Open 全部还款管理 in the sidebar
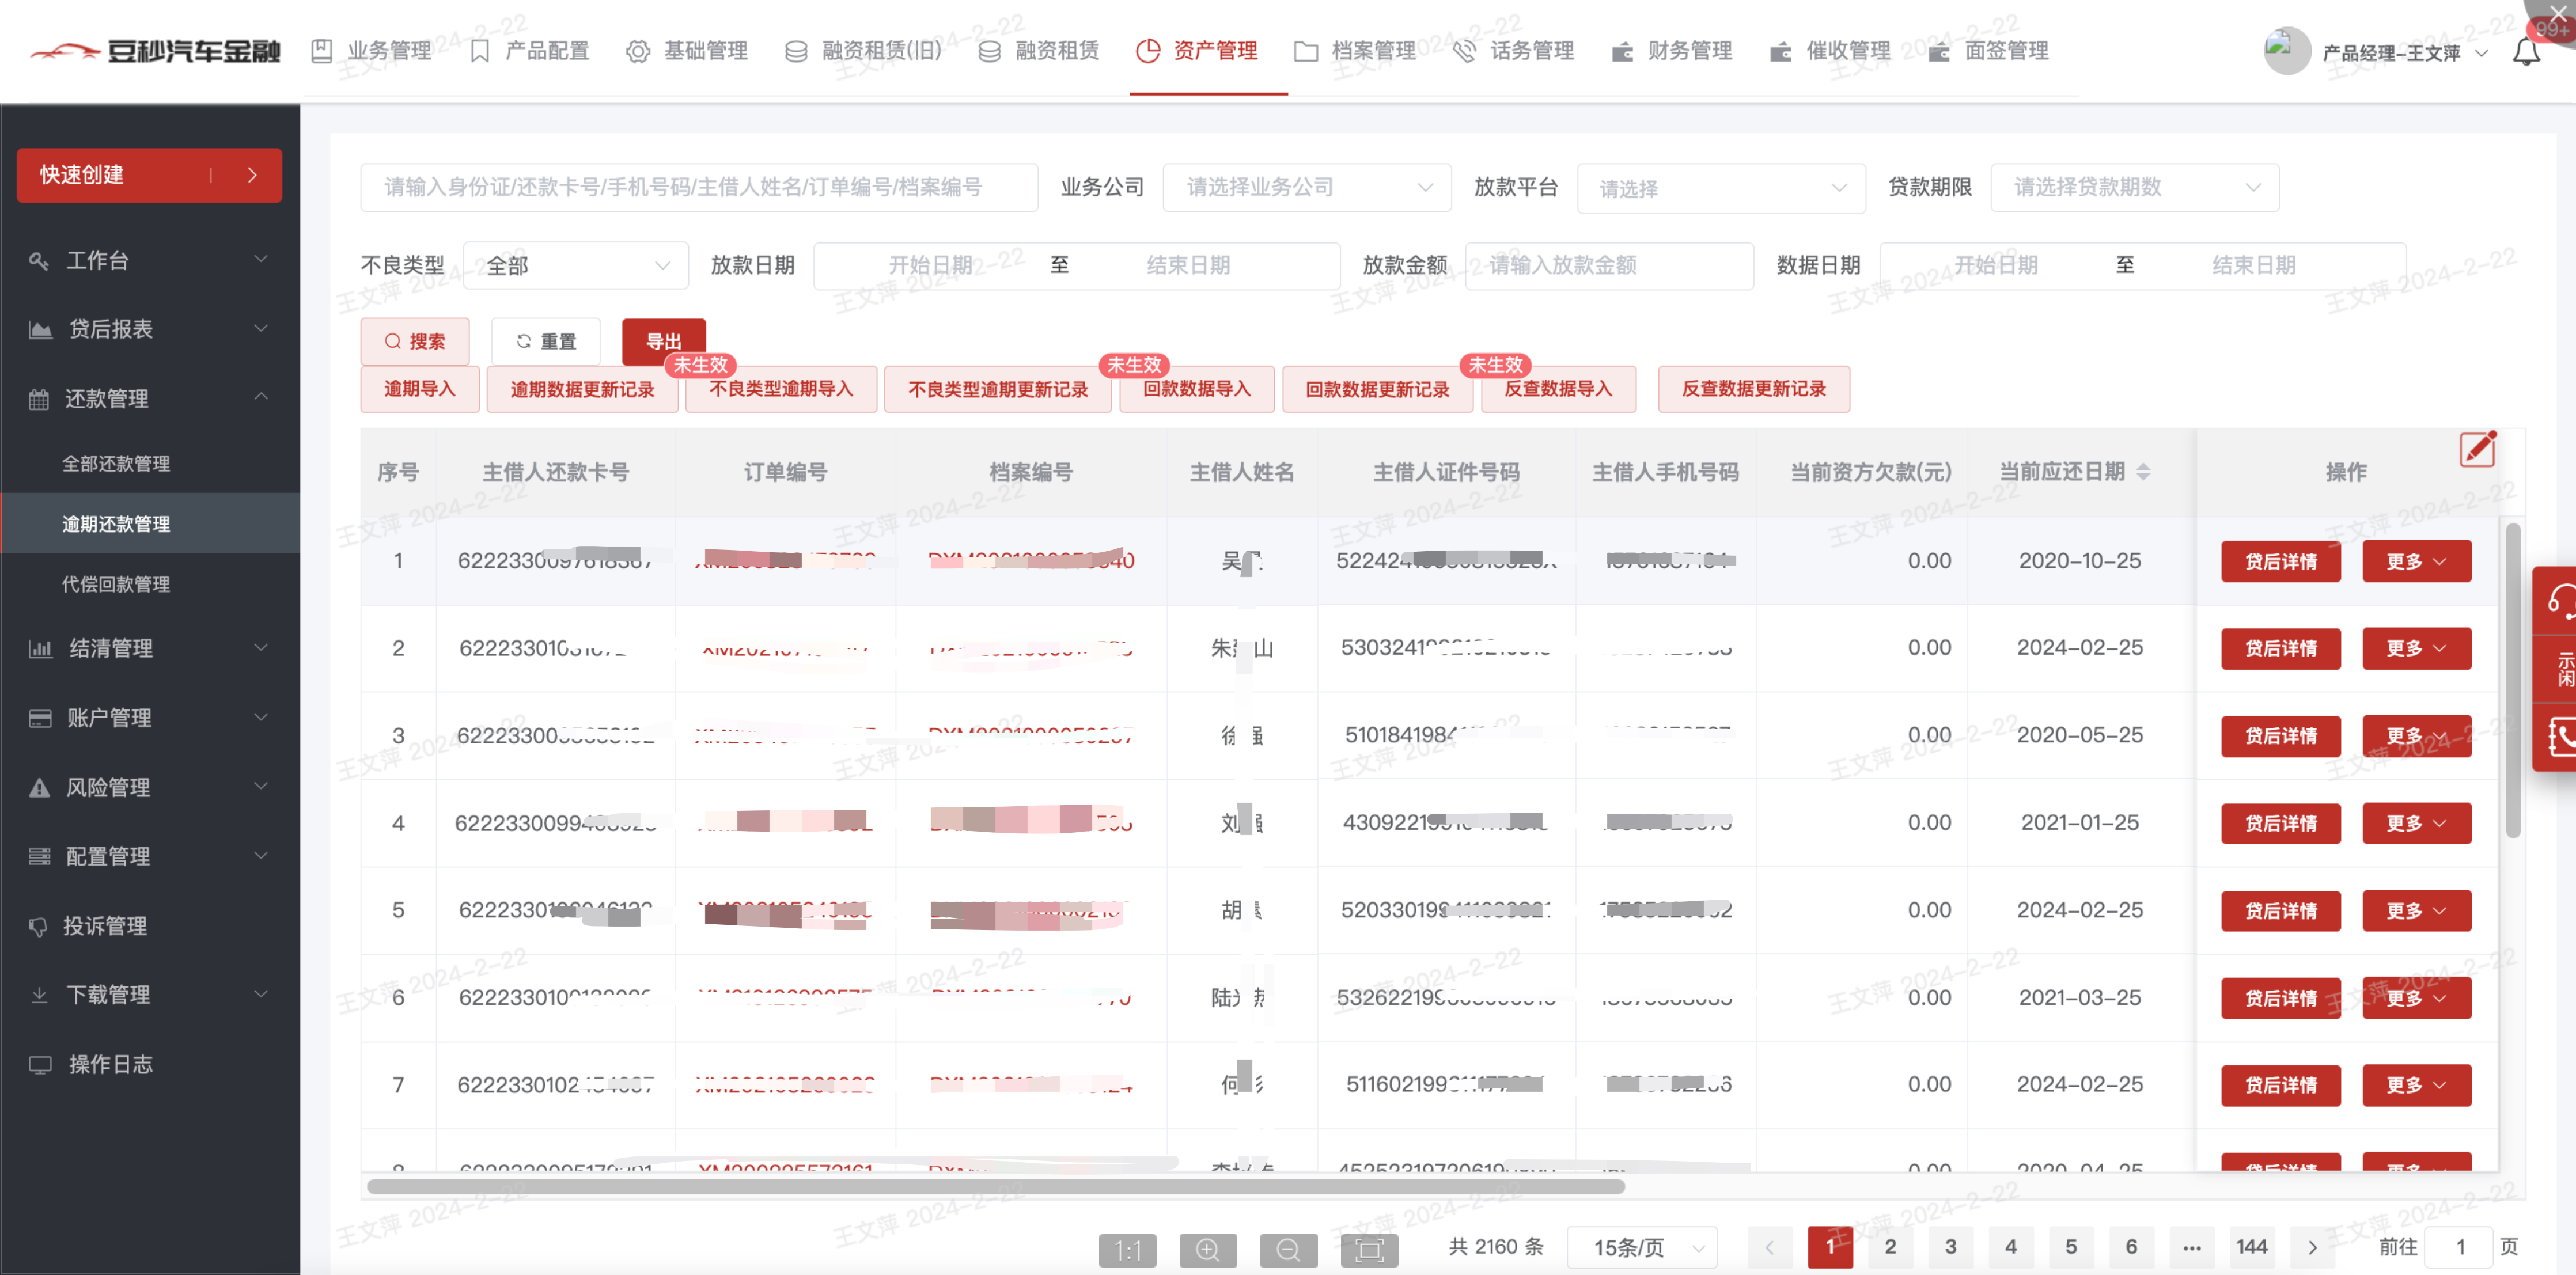This screenshot has width=2576, height=1275. click(x=116, y=463)
